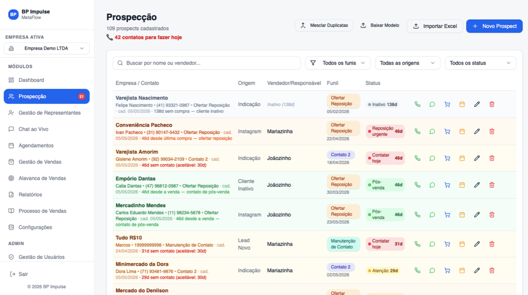528x295 pixels.
Task: Open Processo de Vendas
Action: [x=46, y=211]
